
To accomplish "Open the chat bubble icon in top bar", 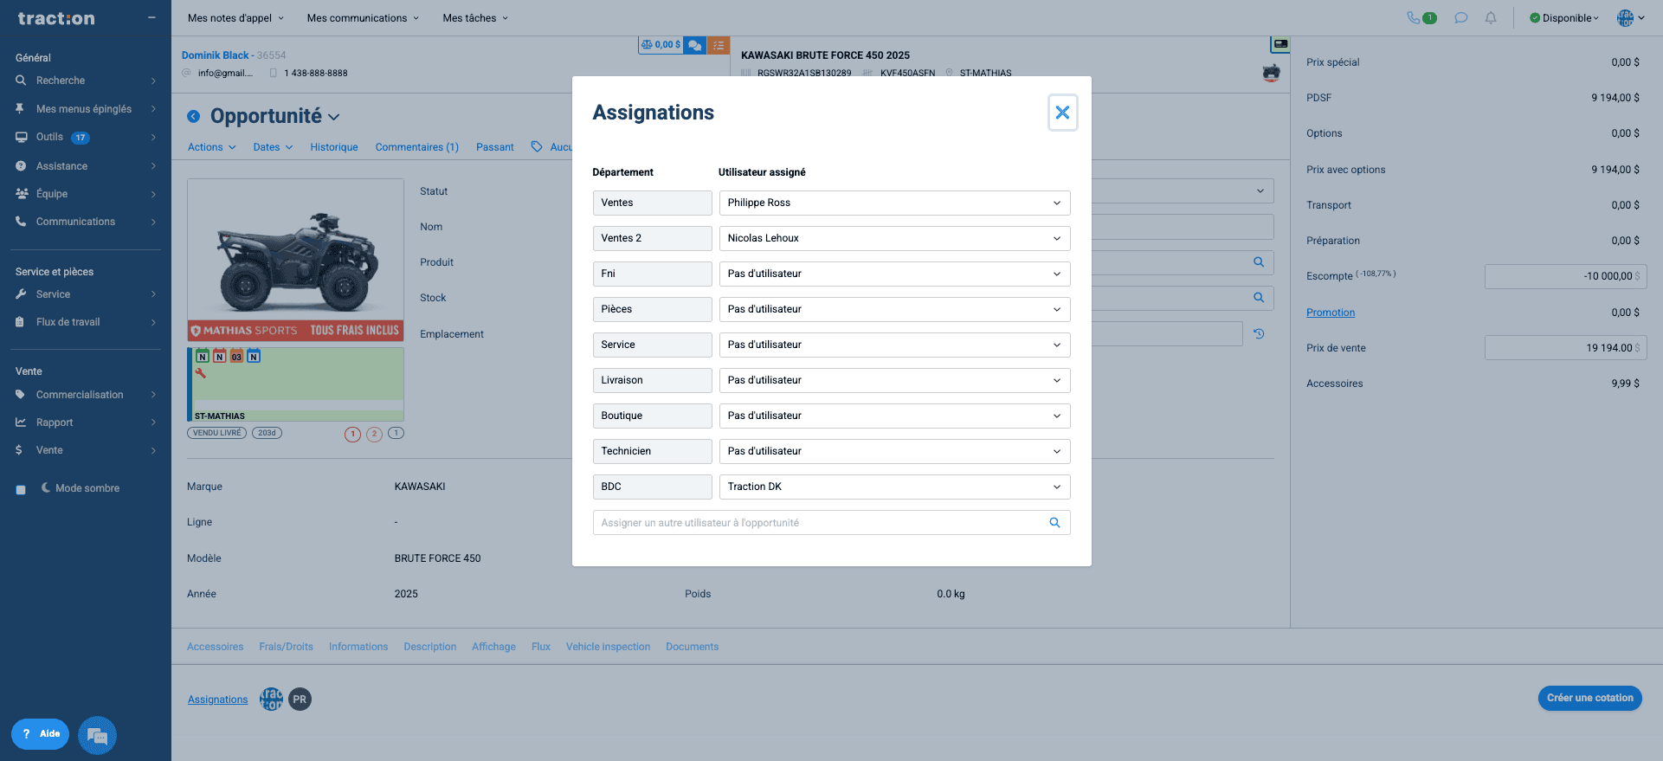I will 1461,17.
